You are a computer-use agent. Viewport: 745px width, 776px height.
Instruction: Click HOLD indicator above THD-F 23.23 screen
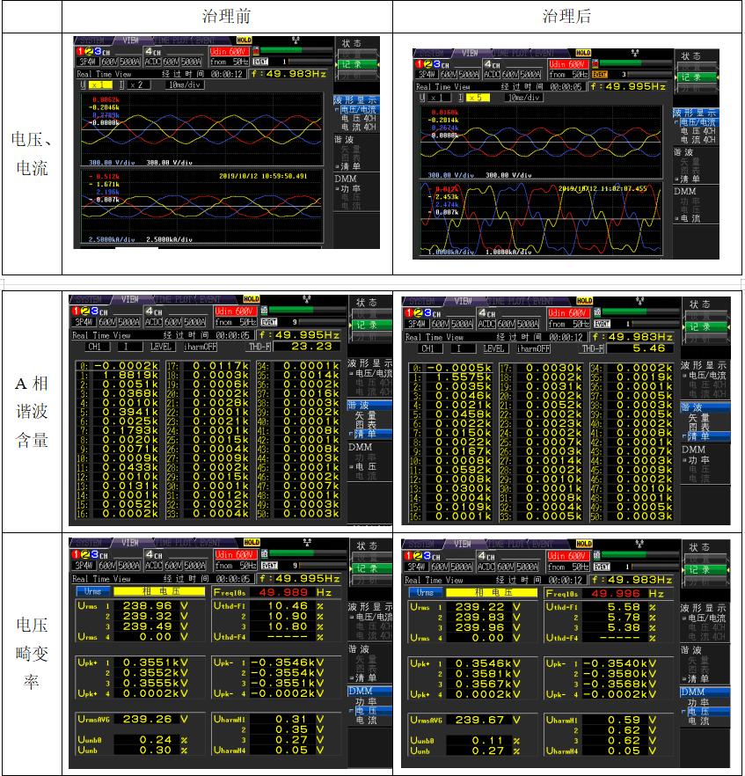click(252, 299)
